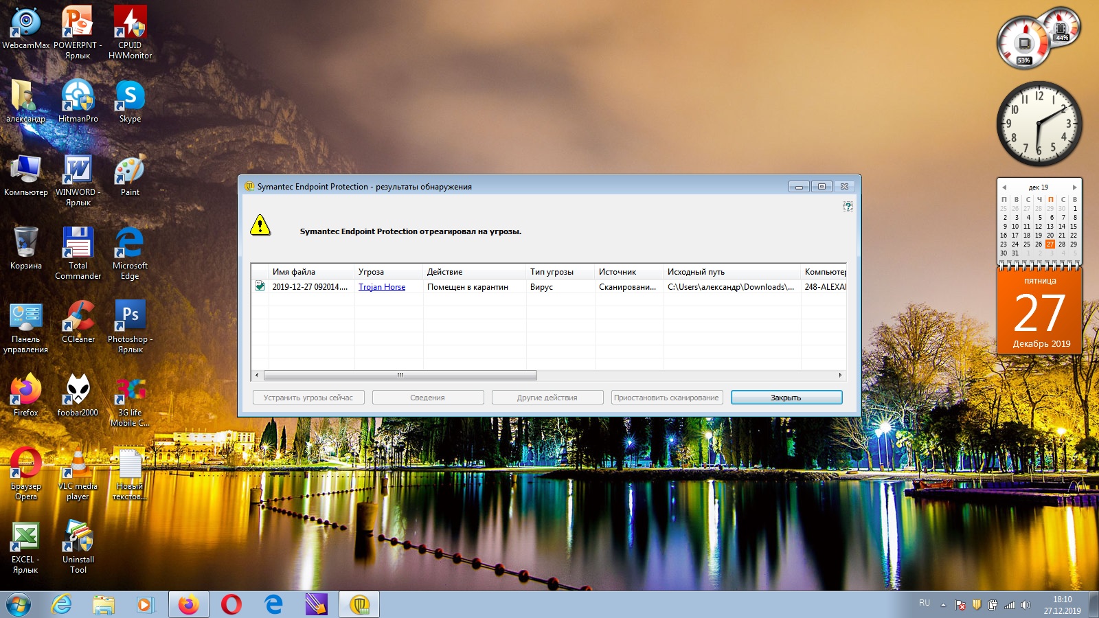Click the Исходный путь column header
Screen dimensions: 1099x618
[x=732, y=272]
